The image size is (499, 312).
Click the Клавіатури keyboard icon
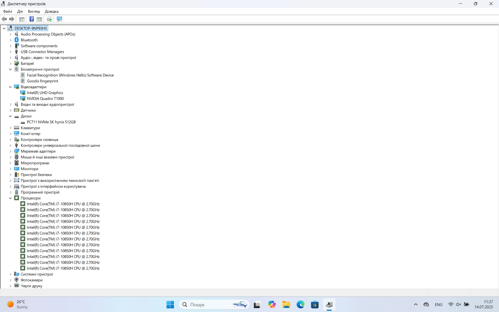click(x=16, y=128)
